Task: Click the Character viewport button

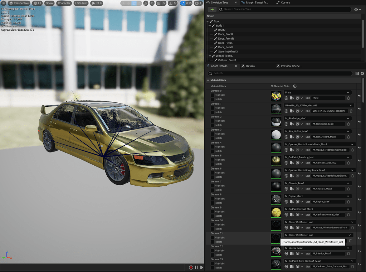Action: 64,3
